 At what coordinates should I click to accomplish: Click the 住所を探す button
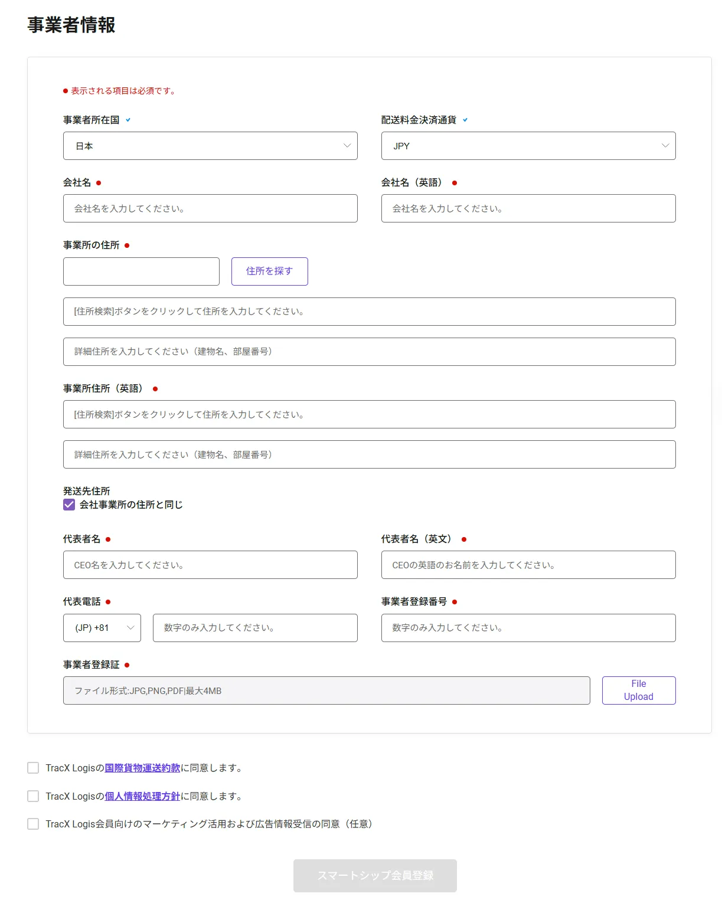point(270,271)
